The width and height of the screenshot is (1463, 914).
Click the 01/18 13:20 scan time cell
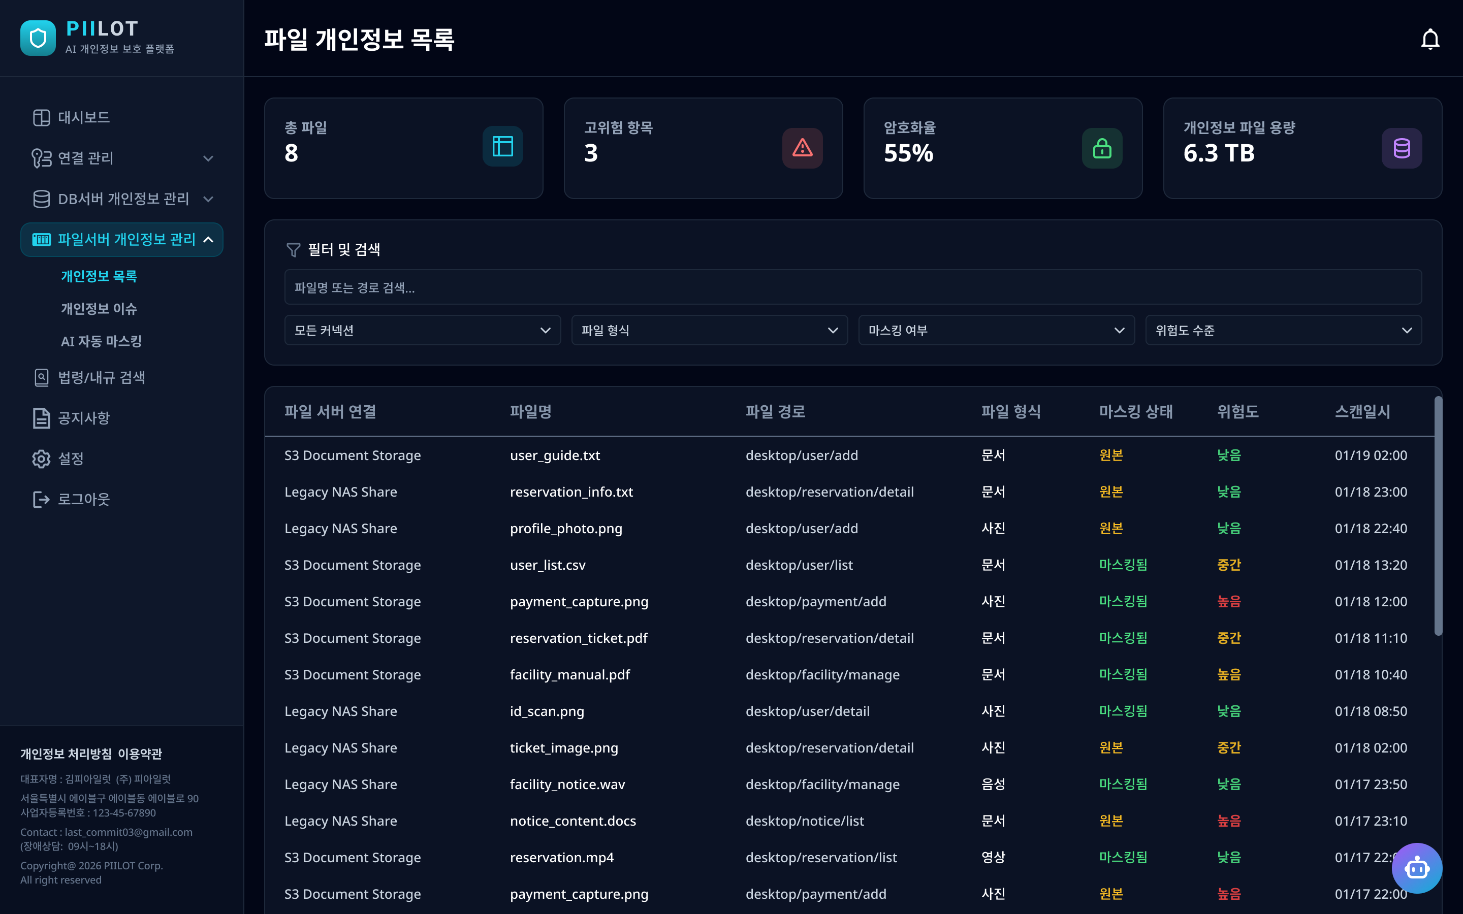pyautogui.click(x=1371, y=565)
